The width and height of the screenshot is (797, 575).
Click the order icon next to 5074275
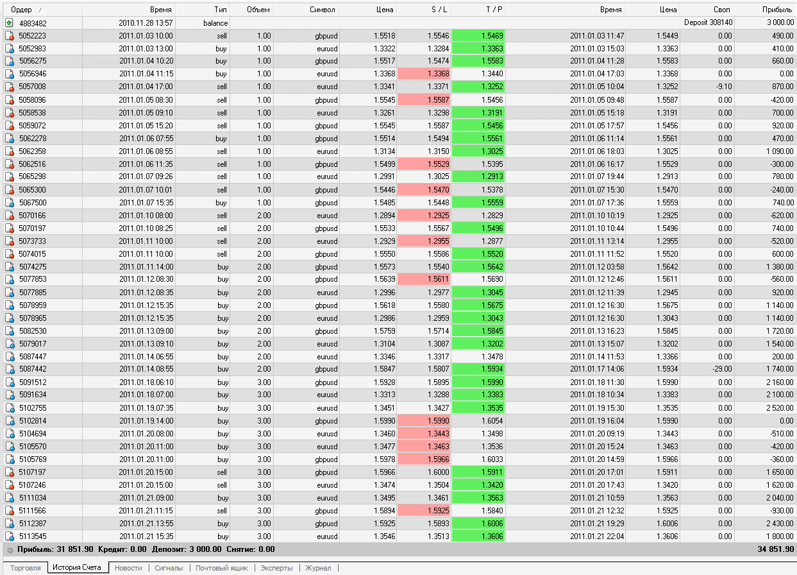pyautogui.click(x=9, y=266)
